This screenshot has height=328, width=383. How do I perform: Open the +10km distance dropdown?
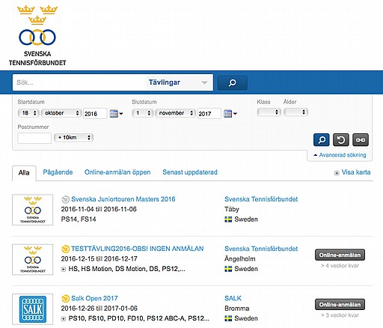click(x=73, y=138)
